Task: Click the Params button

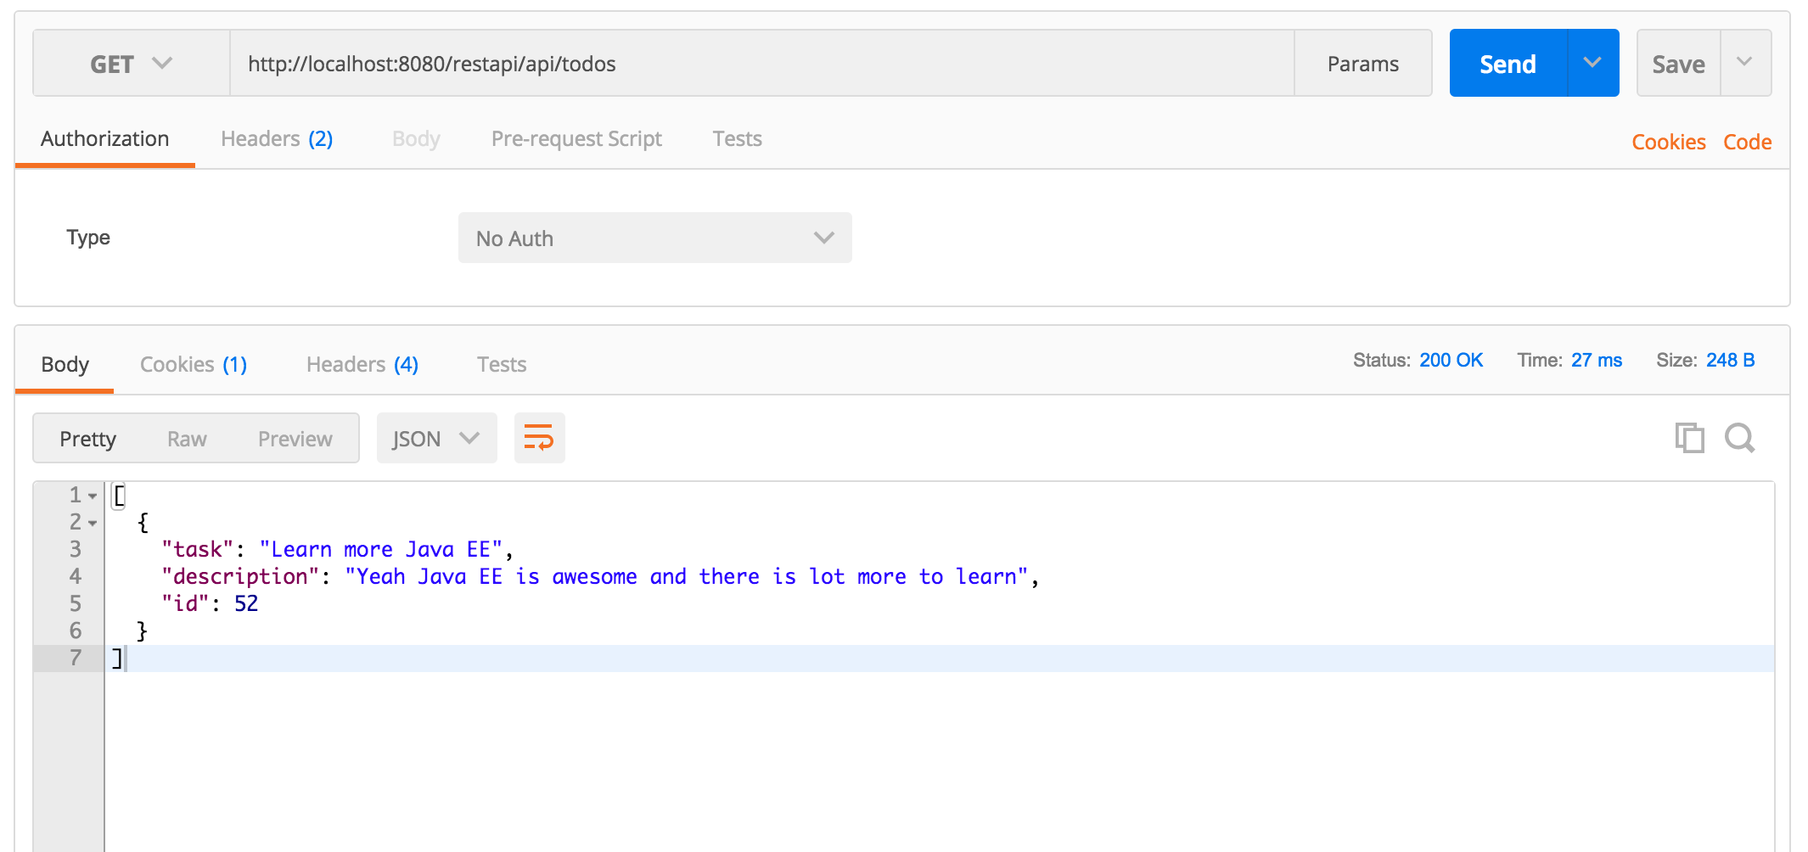Action: click(1363, 64)
